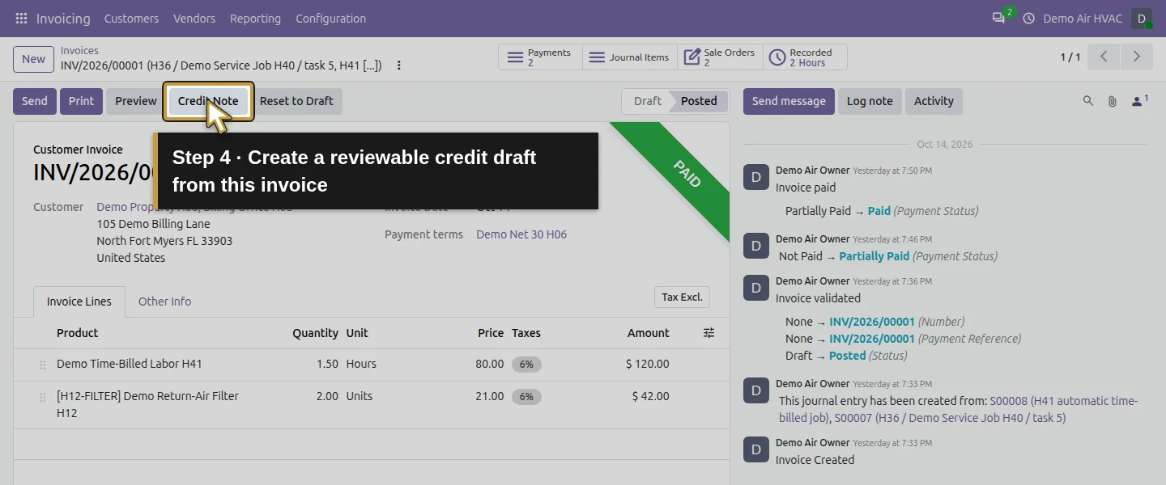Click the pager 1 / 1 counter
This screenshot has width=1166, height=485.
pyautogui.click(x=1070, y=57)
